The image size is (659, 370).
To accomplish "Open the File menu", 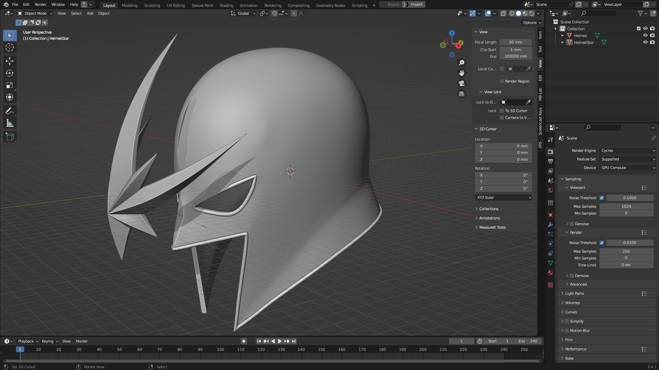I will [x=15, y=4].
